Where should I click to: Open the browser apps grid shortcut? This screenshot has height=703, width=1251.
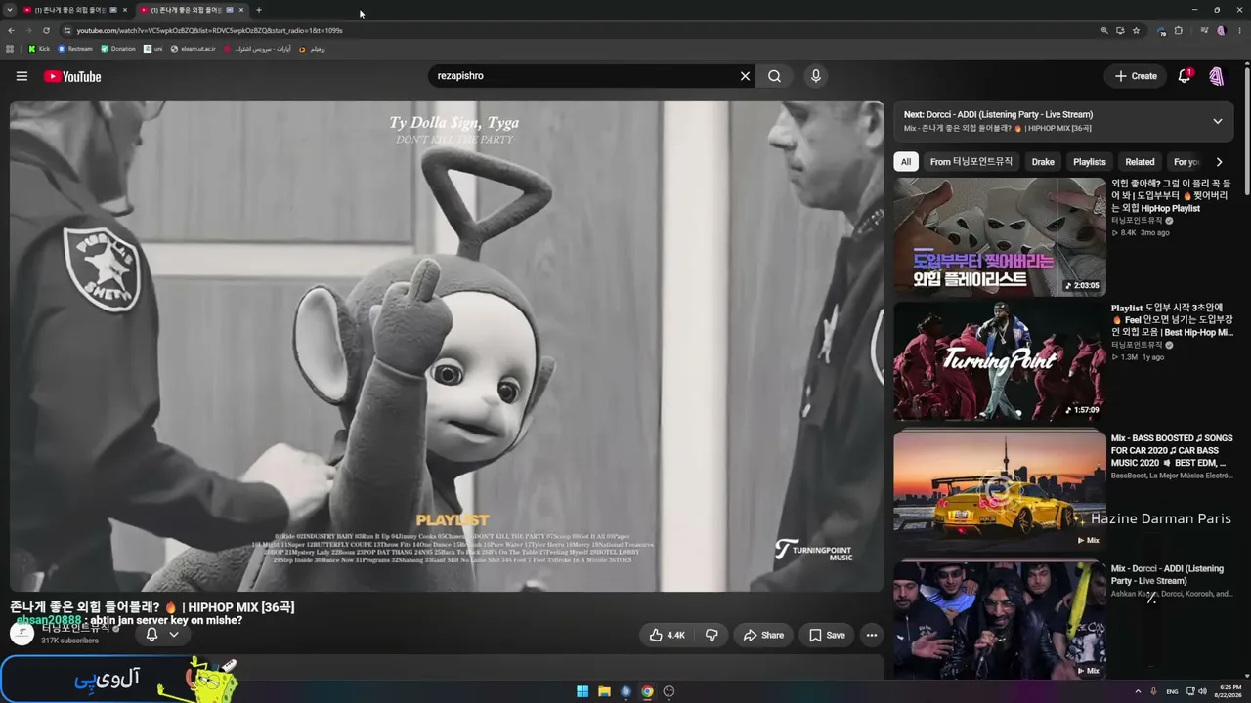pos(10,49)
